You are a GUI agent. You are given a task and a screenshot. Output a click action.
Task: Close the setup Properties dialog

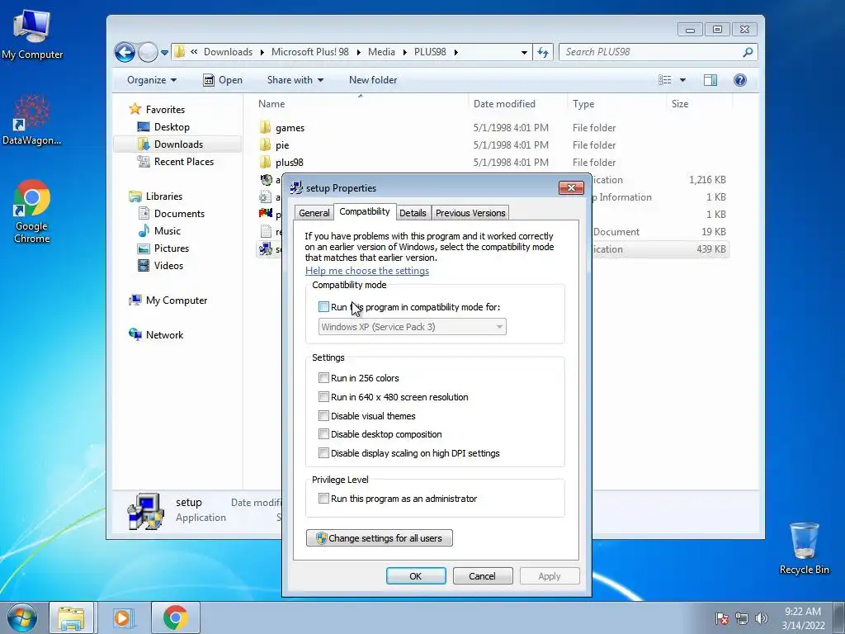tap(571, 187)
